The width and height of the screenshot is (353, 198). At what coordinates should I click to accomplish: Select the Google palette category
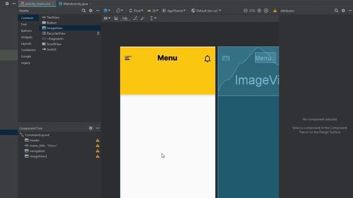(26, 56)
